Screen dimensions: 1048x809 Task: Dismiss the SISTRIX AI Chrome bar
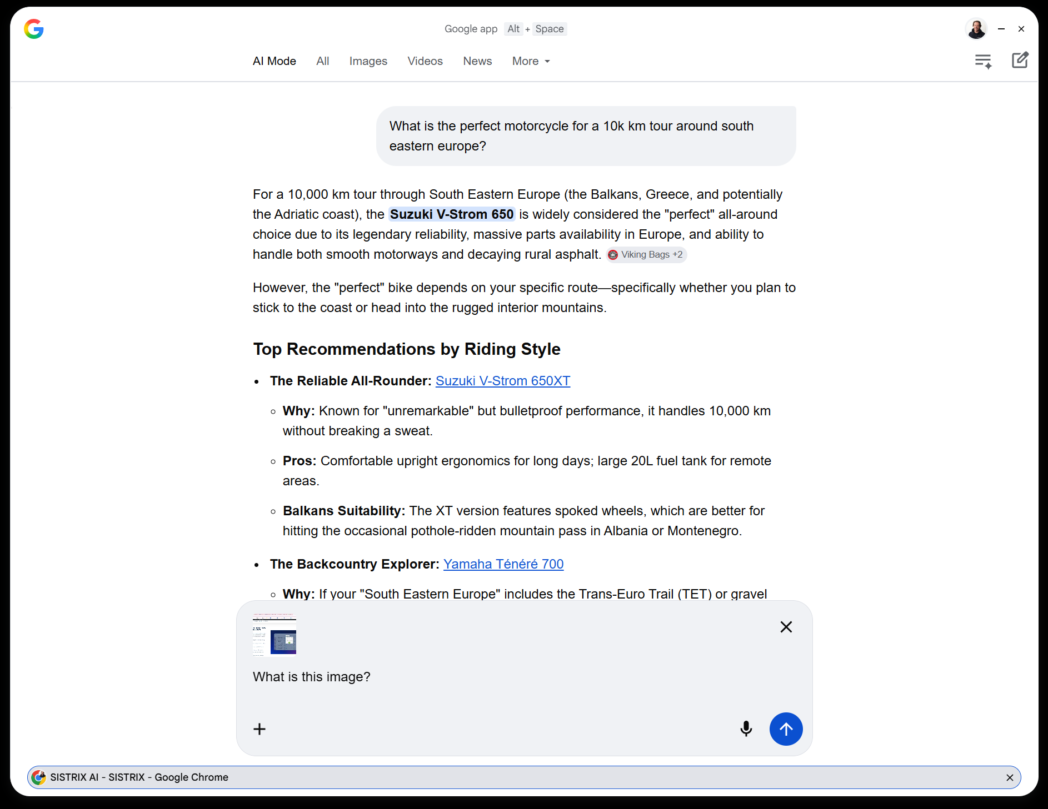pyautogui.click(x=1010, y=777)
